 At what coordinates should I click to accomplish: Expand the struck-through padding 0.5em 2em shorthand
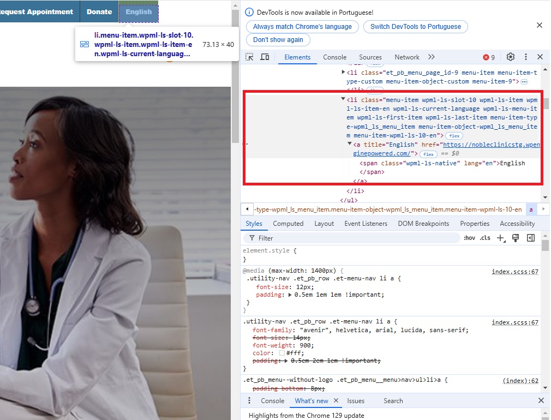[x=286, y=361]
